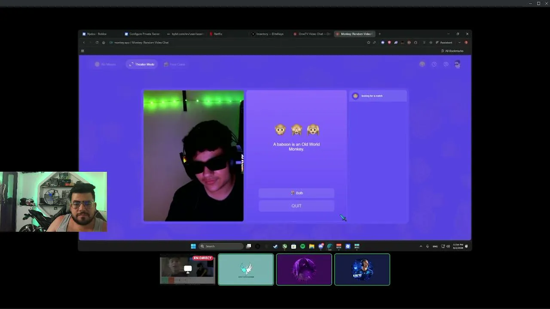Open the clock and date panel
Viewport: 550px width, 309px height.
(x=458, y=246)
